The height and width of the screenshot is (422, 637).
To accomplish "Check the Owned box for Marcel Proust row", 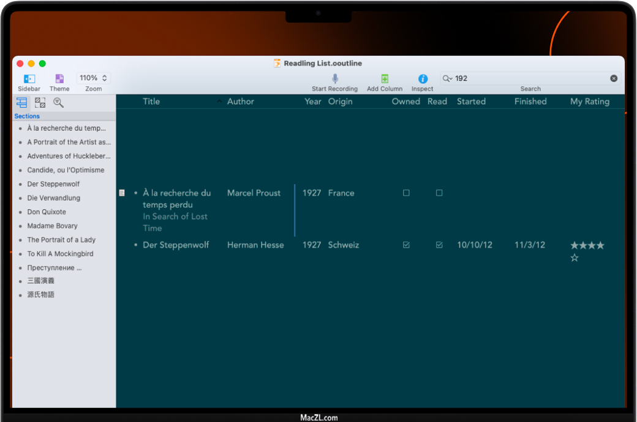I will (x=406, y=193).
